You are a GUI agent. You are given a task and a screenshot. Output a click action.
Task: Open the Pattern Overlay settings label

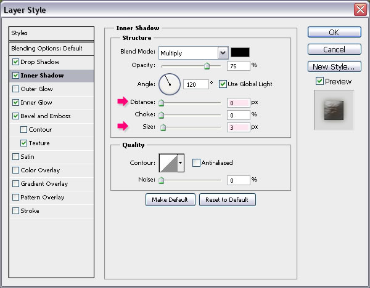point(42,198)
